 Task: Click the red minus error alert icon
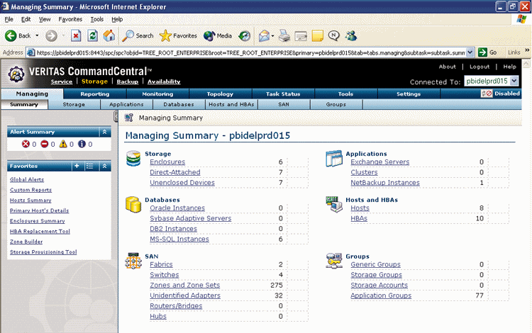pyautogui.click(x=45, y=144)
